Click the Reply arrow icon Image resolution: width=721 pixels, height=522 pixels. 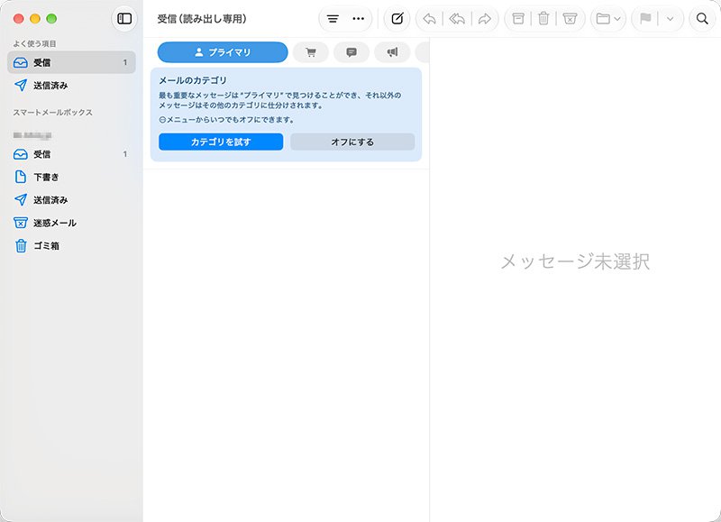[x=430, y=19]
